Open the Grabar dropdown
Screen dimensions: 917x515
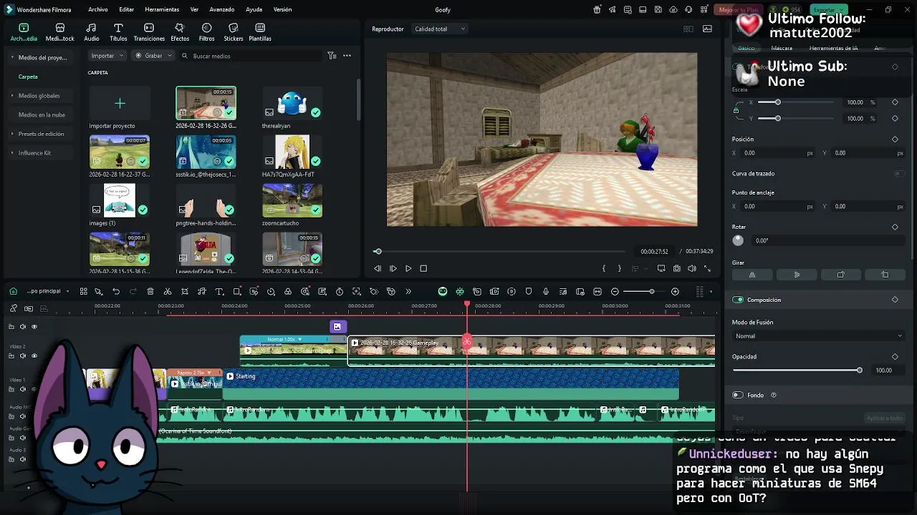point(153,55)
